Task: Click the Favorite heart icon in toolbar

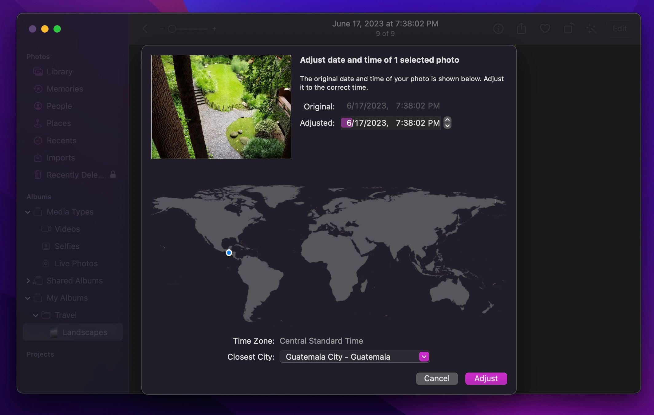Action: click(x=545, y=29)
